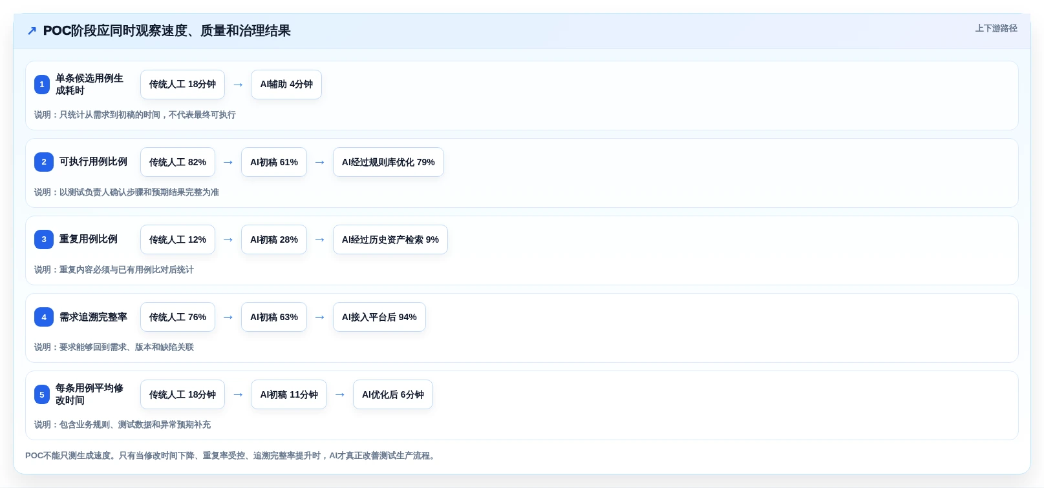Image resolution: width=1044 pixels, height=488 pixels.
Task: Click arrow before AI接入平台后 94%
Action: coord(320,317)
